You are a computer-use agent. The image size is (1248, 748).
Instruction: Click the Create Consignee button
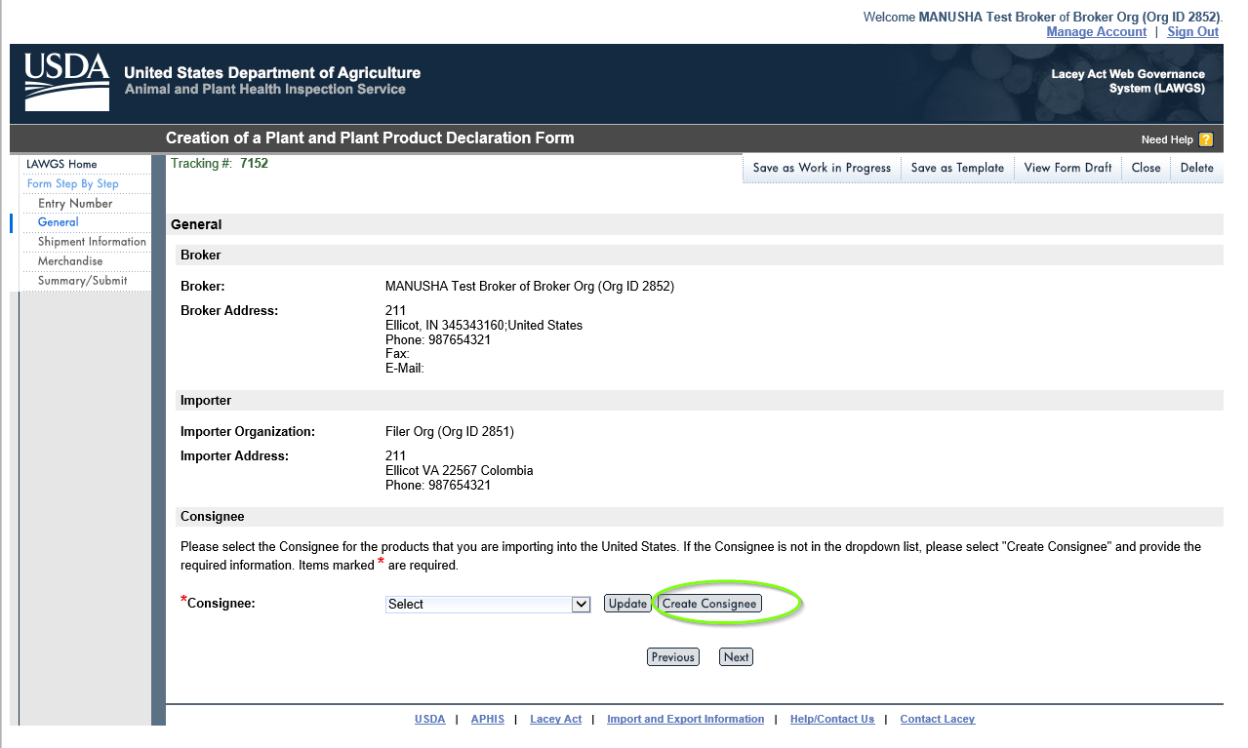[x=709, y=604]
